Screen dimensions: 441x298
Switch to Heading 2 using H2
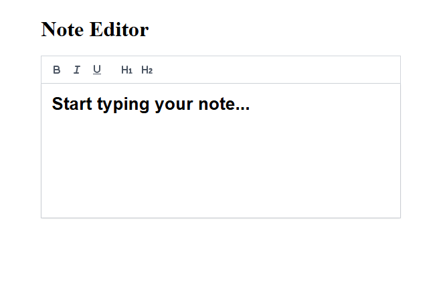(x=147, y=70)
